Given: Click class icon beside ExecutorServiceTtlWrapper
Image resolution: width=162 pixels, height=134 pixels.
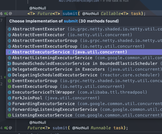Looking at the screenshot, I should click(10, 92).
